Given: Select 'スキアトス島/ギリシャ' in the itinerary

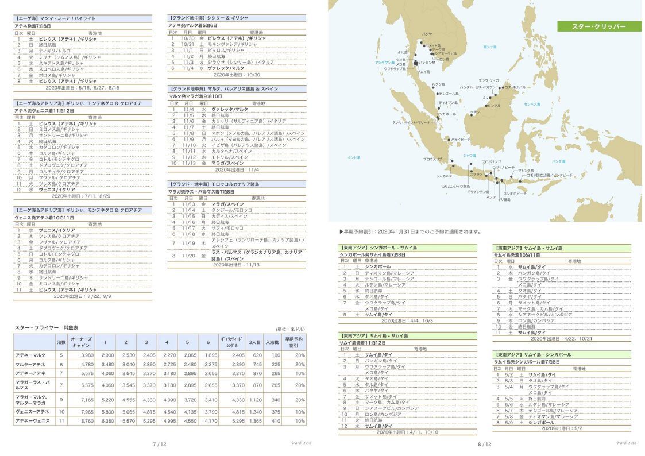Looking at the screenshot, I should pyautogui.click(x=61, y=63).
